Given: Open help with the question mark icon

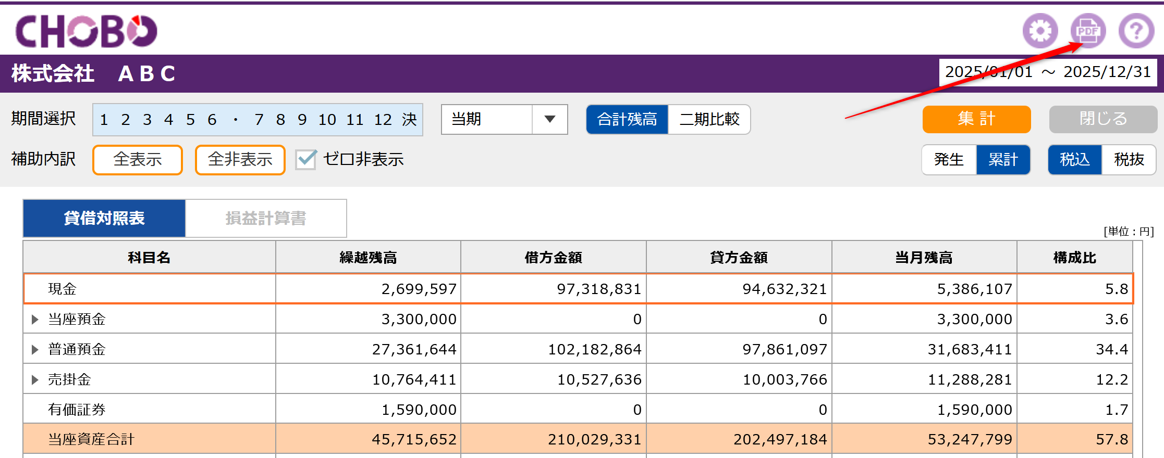Looking at the screenshot, I should (1136, 31).
